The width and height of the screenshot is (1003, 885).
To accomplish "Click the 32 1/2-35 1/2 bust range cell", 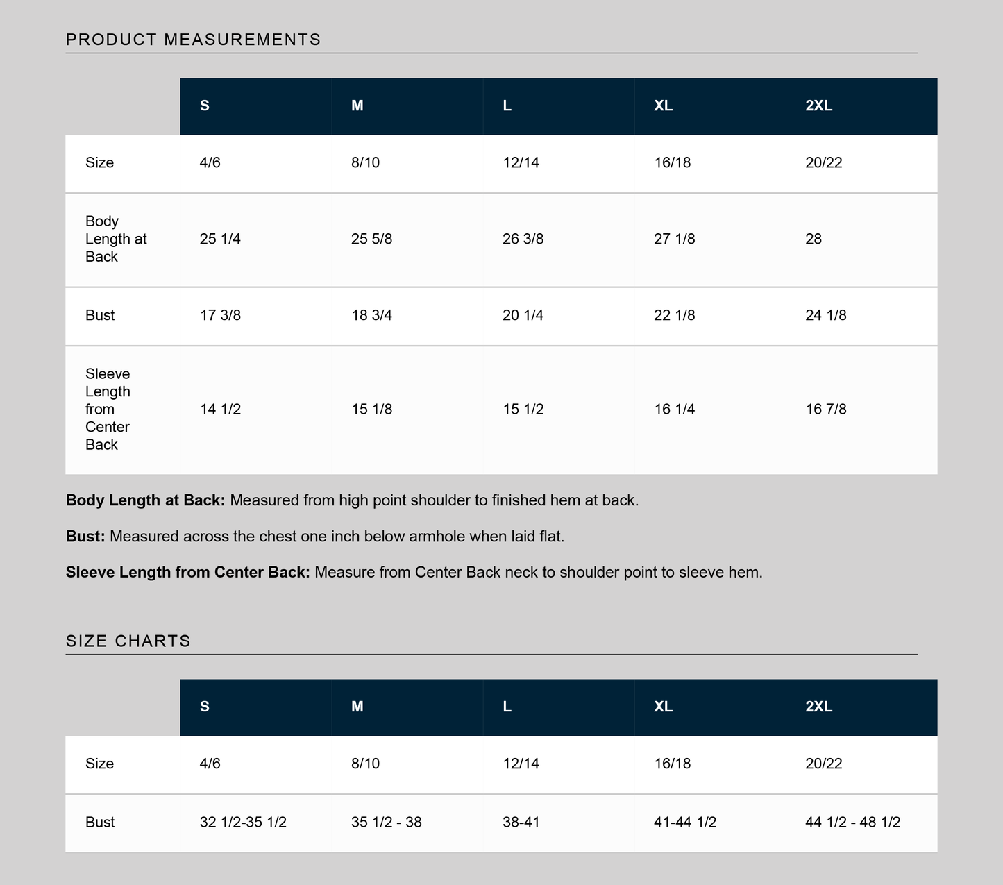I will 243,823.
